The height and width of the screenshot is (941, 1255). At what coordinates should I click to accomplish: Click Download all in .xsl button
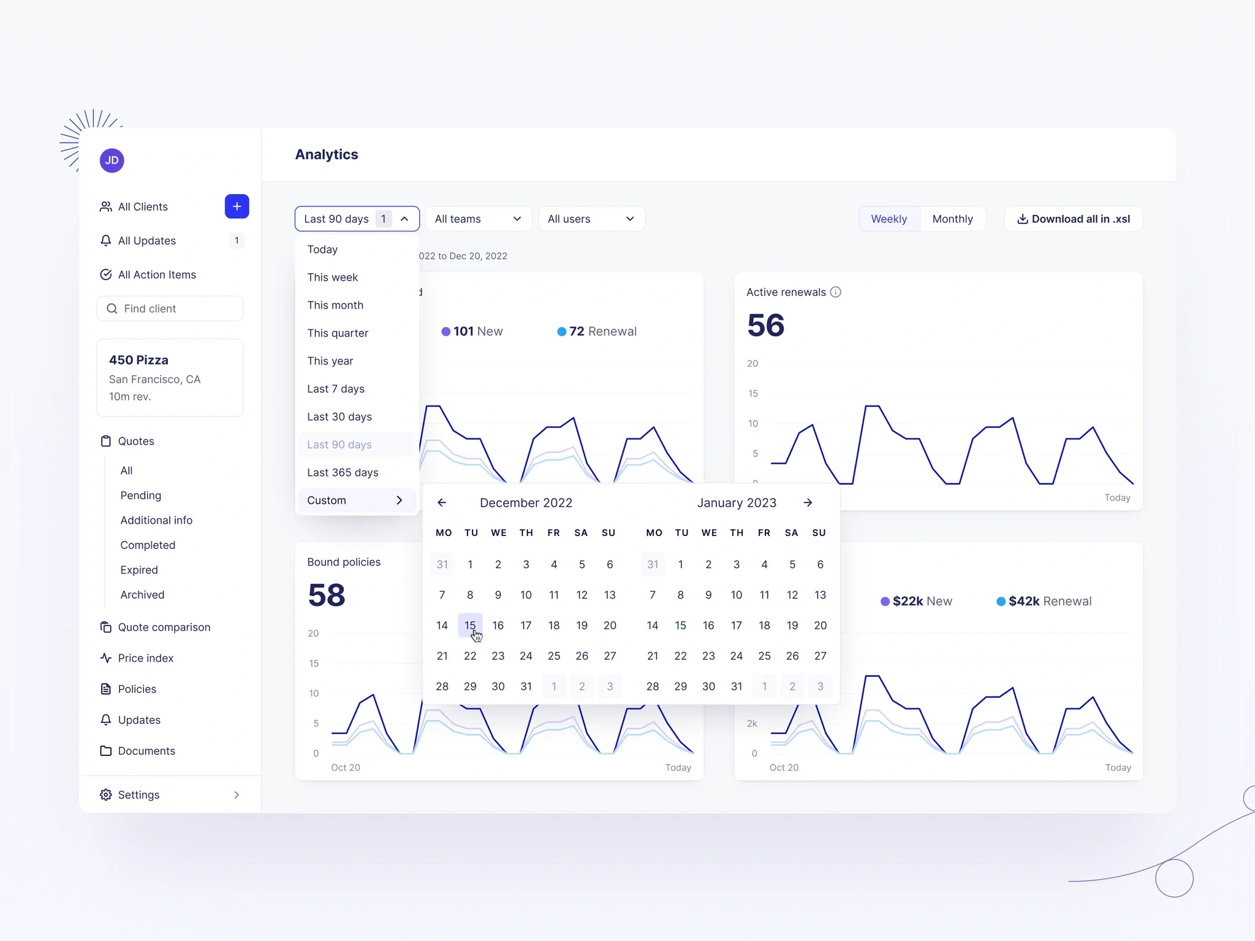point(1075,219)
